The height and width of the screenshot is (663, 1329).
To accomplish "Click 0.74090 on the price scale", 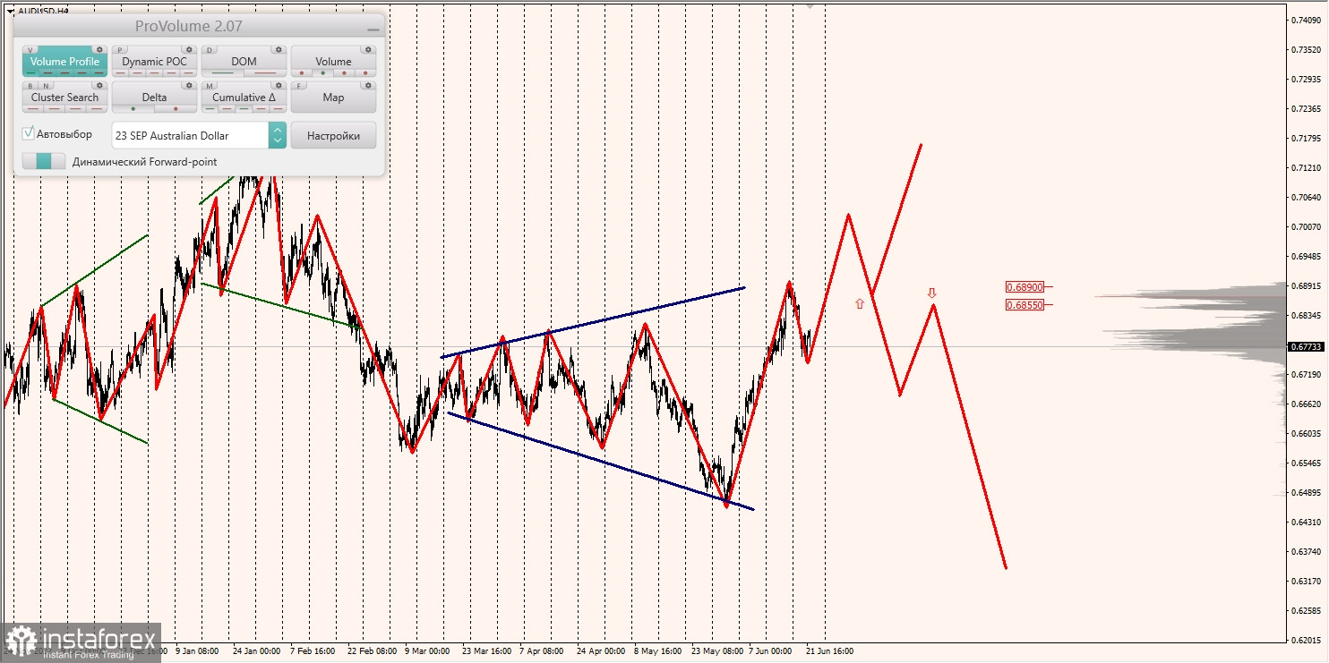I will pos(1308,20).
